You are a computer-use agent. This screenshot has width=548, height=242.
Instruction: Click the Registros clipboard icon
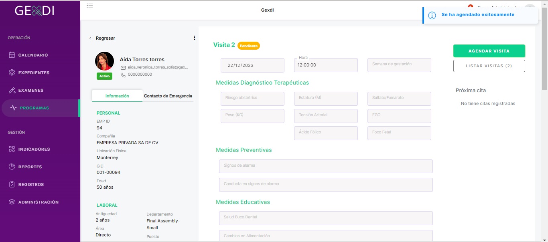(12, 184)
